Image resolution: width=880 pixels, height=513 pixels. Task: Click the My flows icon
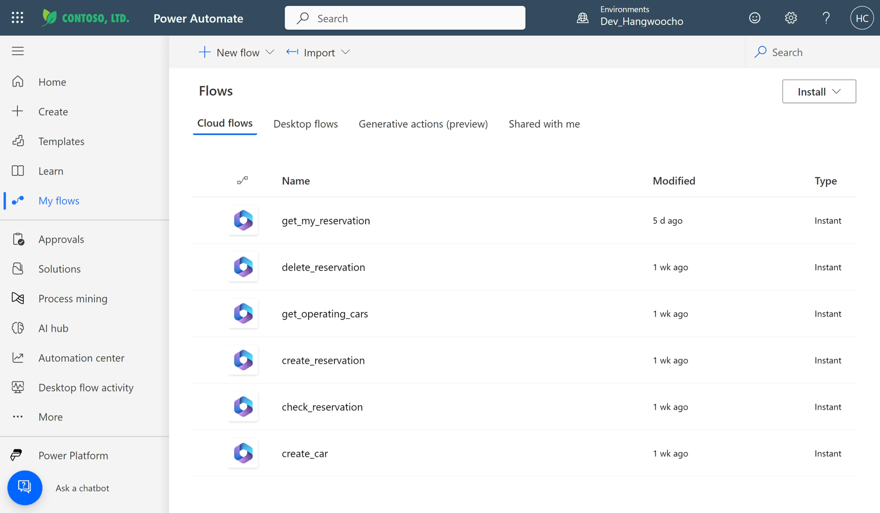click(18, 200)
